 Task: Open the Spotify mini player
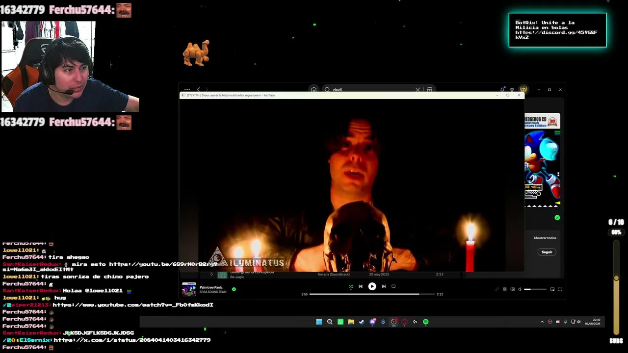[x=552, y=289]
